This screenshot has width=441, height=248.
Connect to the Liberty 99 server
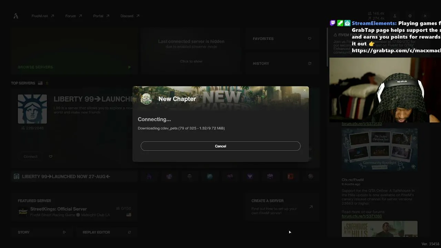(31, 156)
